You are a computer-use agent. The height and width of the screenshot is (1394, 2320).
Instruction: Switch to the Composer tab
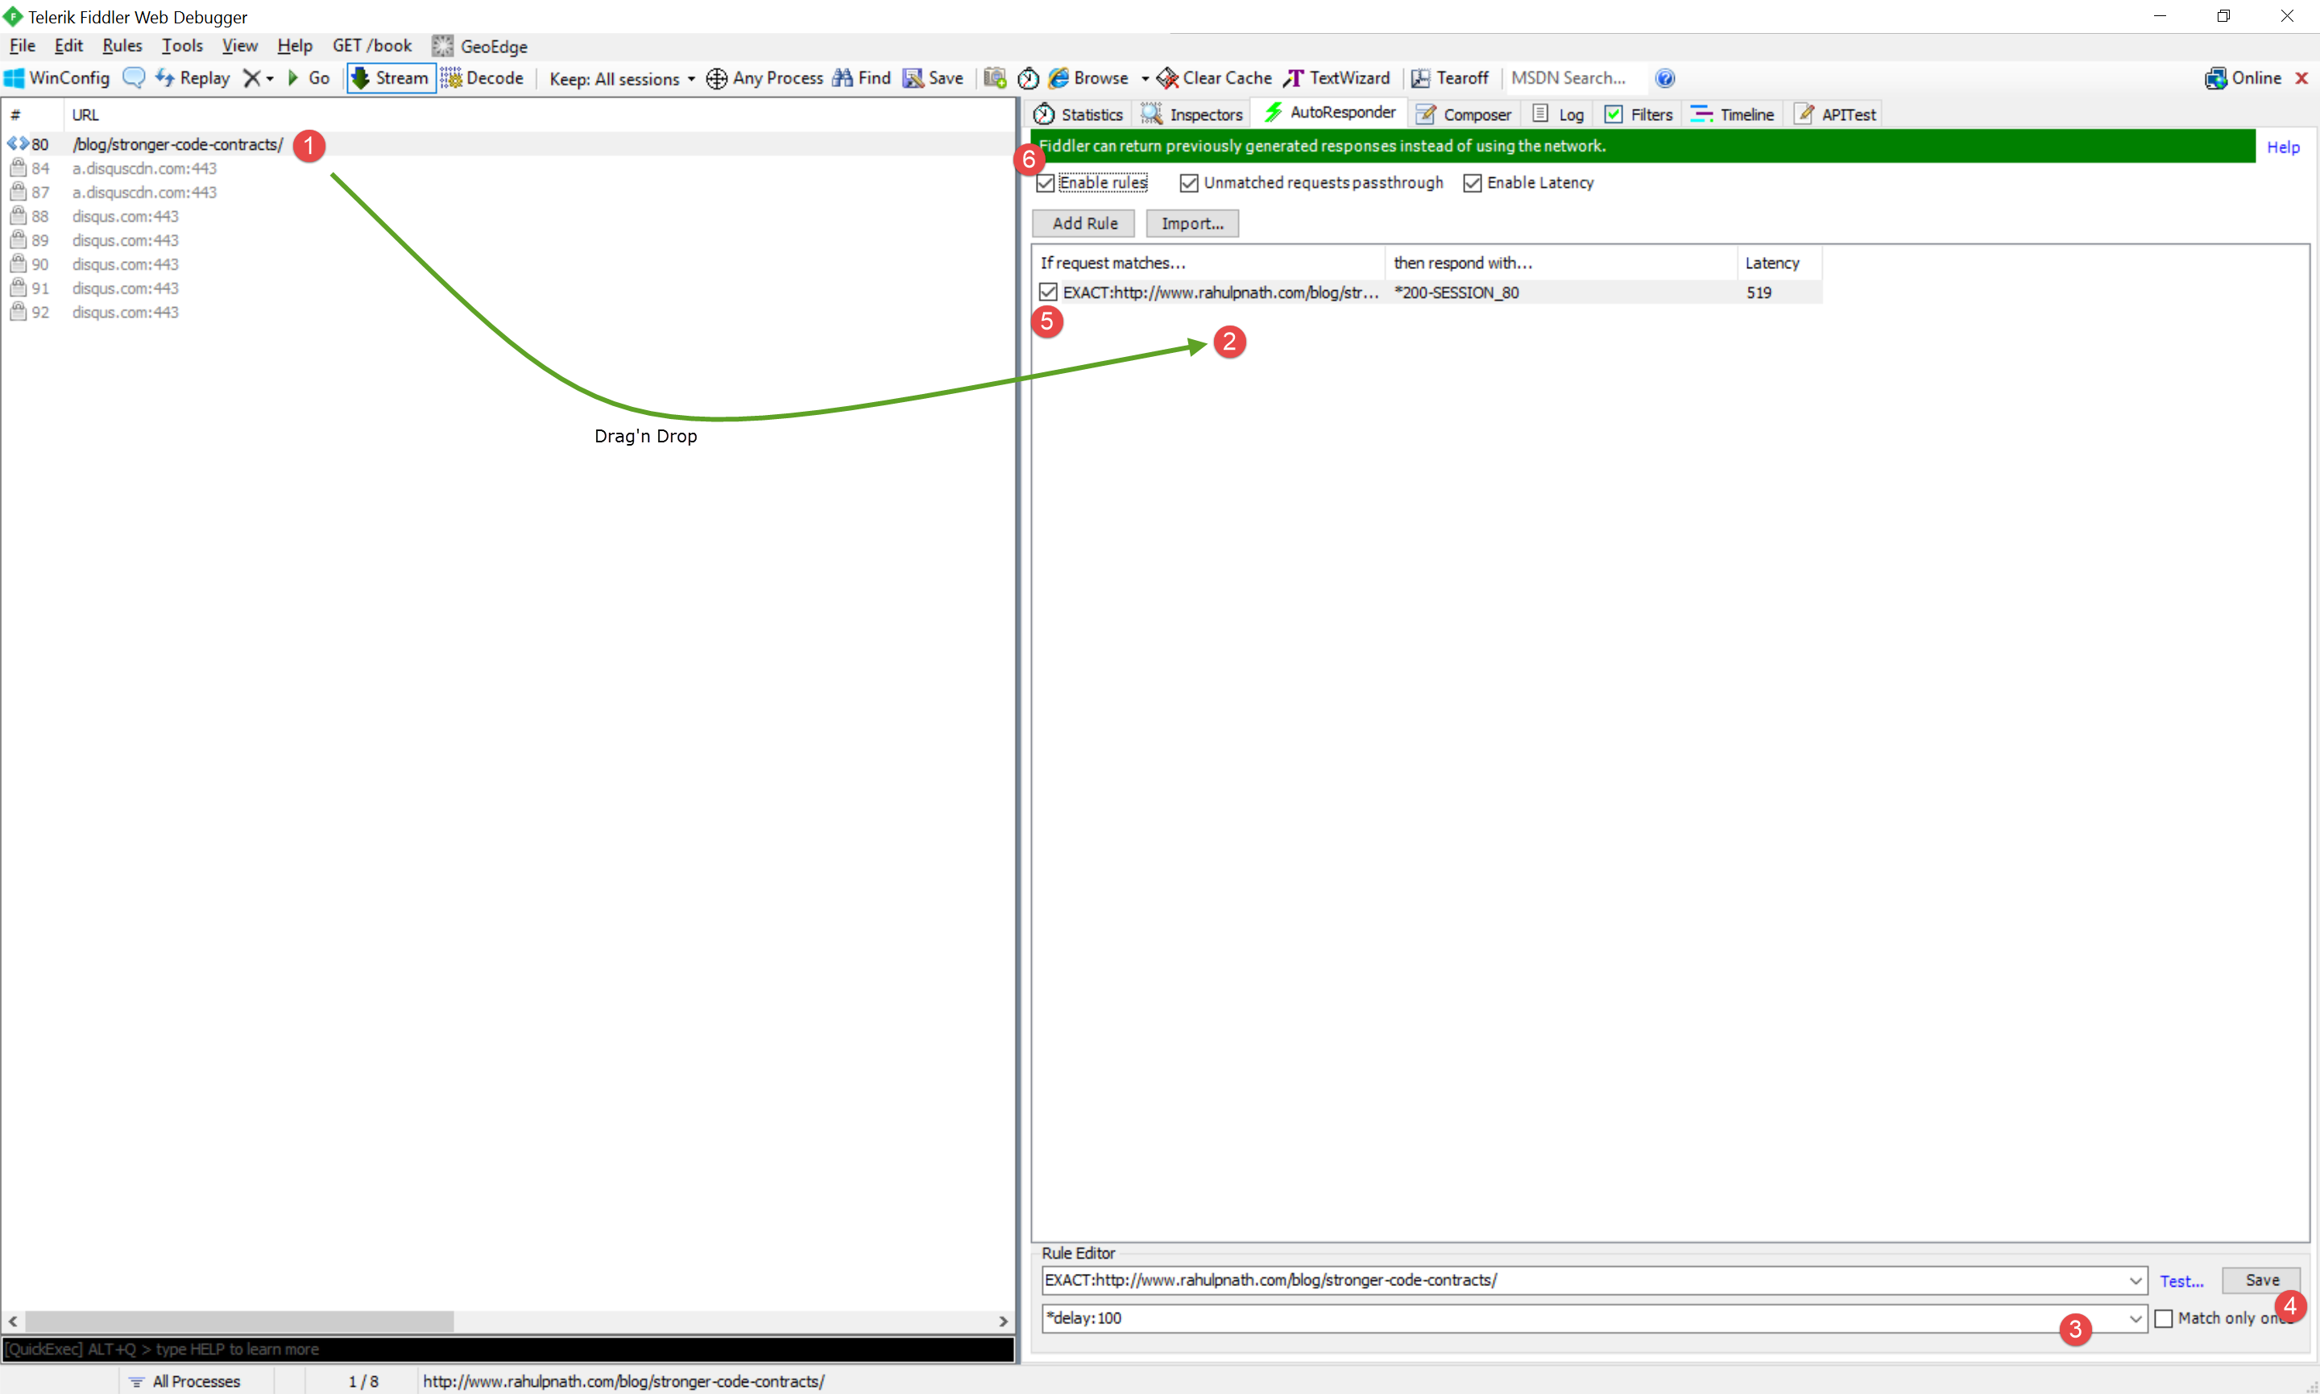(1464, 114)
